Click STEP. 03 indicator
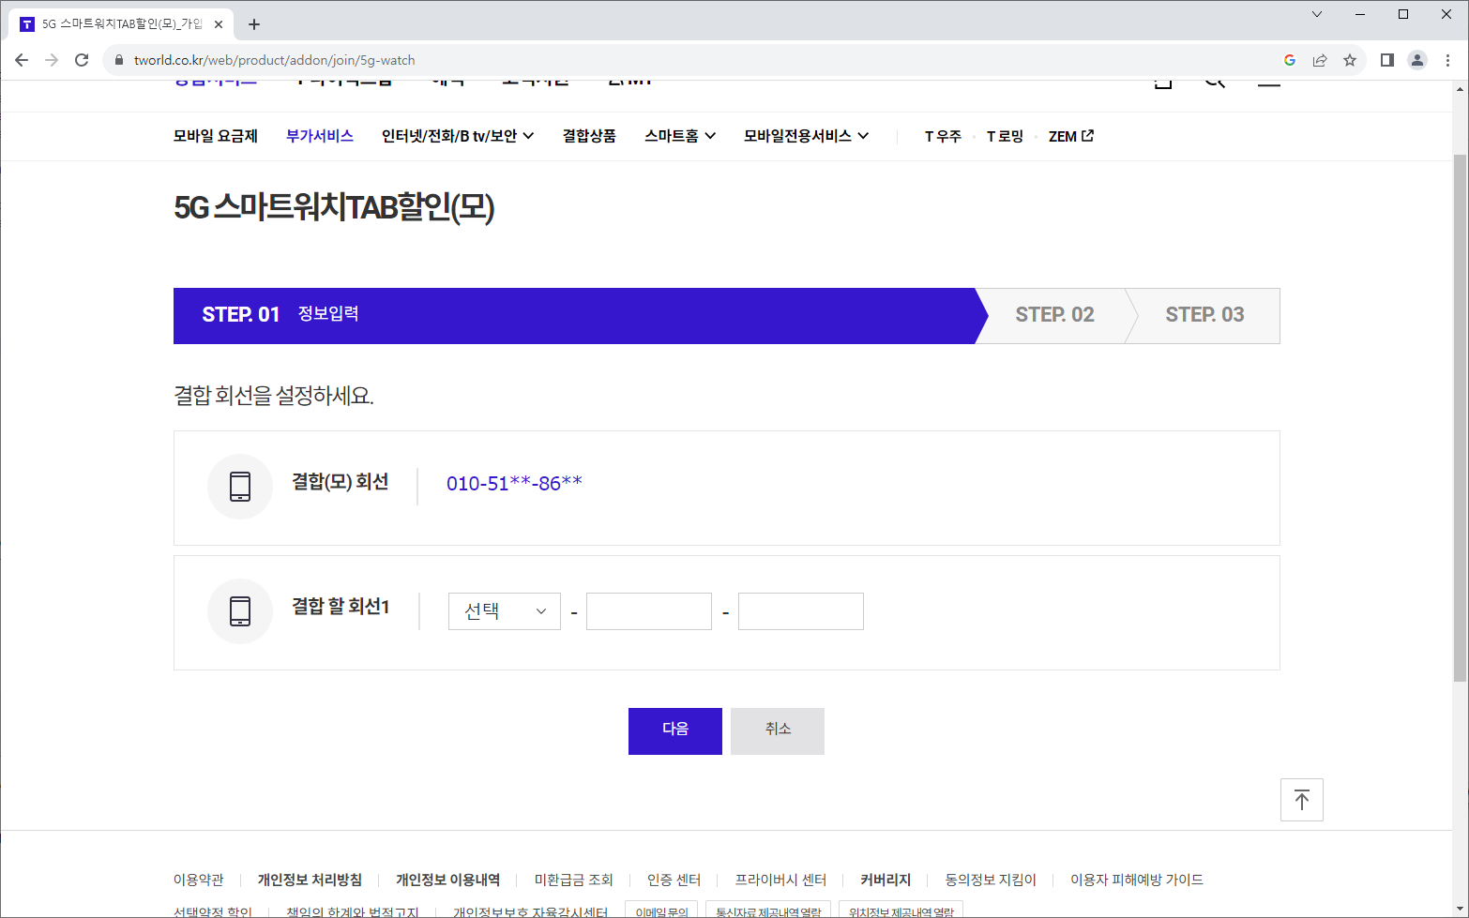Viewport: 1469px width, 918px height. (1205, 315)
